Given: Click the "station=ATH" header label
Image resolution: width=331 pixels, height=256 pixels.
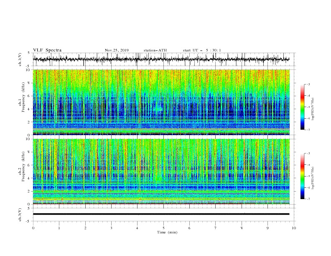Looking at the screenshot, I should 155,50.
